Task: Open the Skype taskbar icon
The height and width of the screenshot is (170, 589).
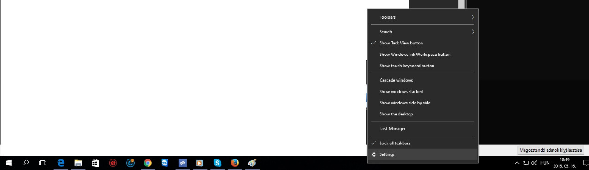Action: point(217,163)
